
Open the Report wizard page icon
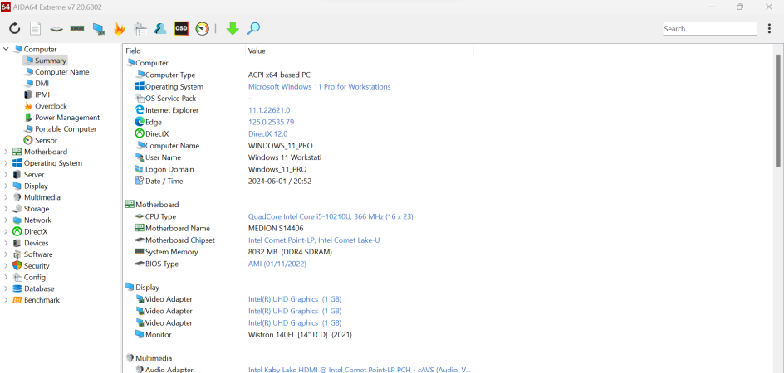point(35,28)
